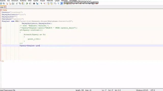Click the 'length : 505' status entry
Screen dimensions: 163x91
(x=80, y=90)
